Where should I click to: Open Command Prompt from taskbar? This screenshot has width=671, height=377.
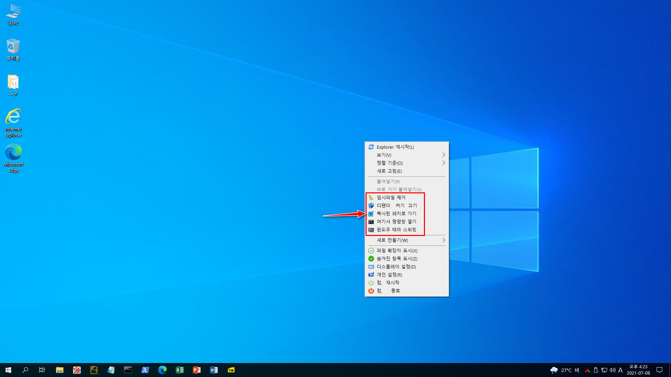pyautogui.click(x=128, y=370)
